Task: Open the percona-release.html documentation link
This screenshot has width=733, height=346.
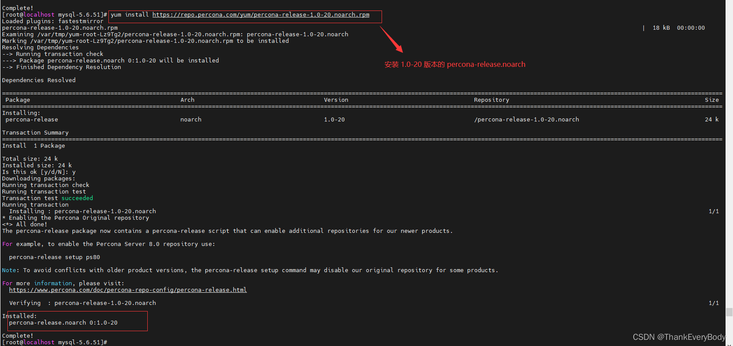Action: point(128,290)
